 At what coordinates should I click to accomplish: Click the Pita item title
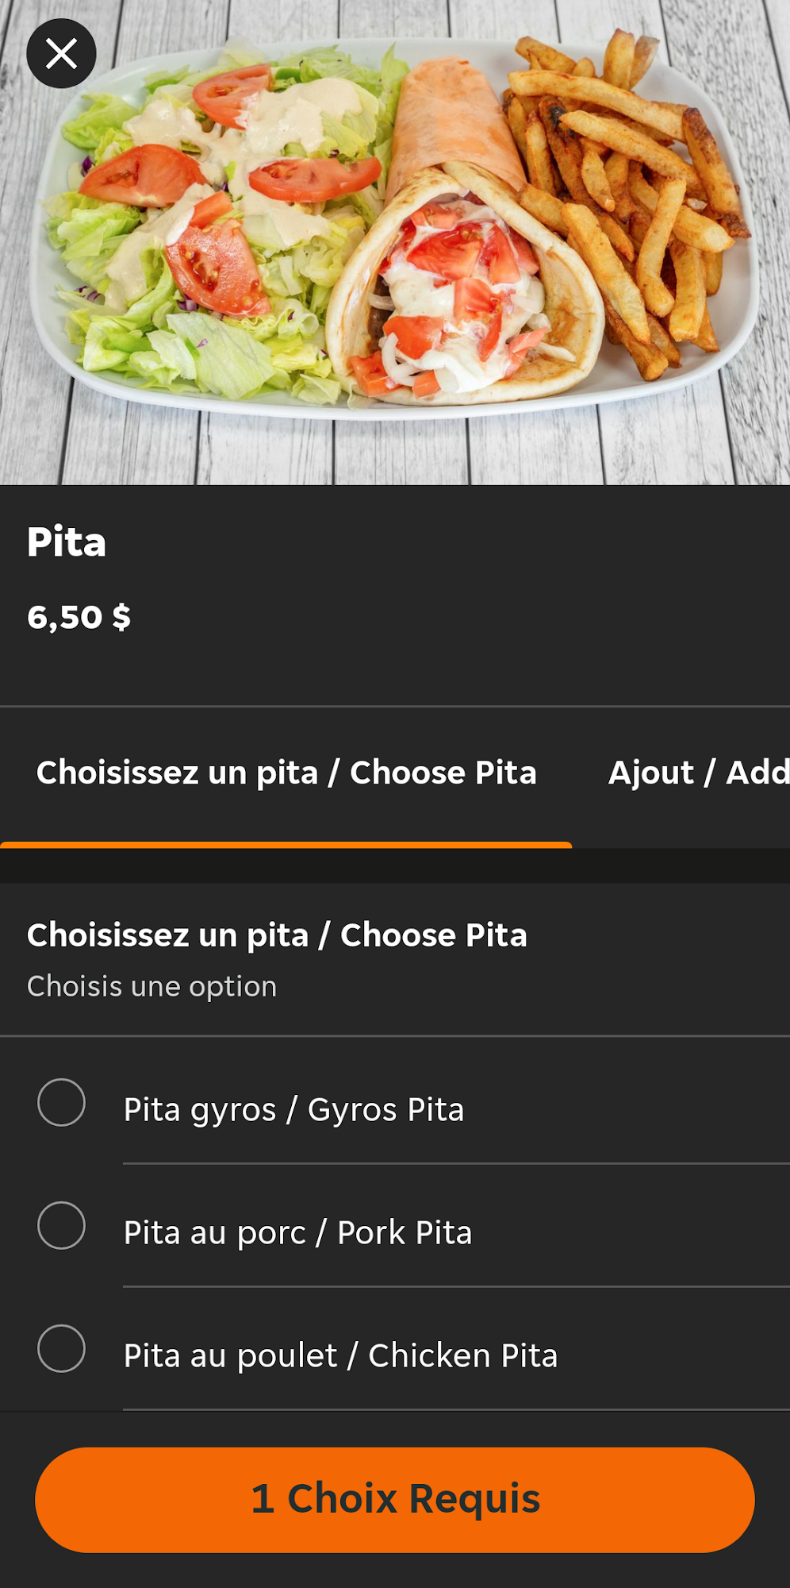pyautogui.click(x=67, y=542)
